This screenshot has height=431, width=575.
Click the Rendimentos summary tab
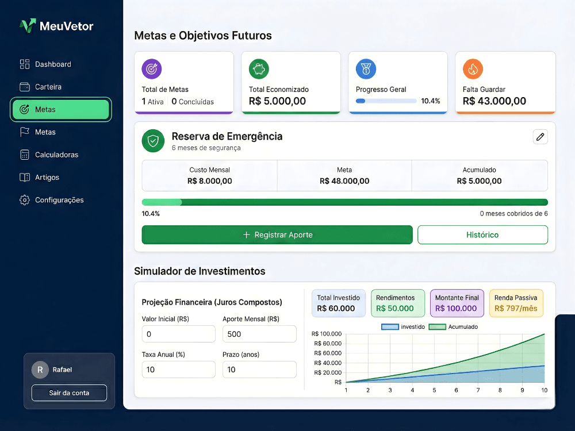(397, 303)
